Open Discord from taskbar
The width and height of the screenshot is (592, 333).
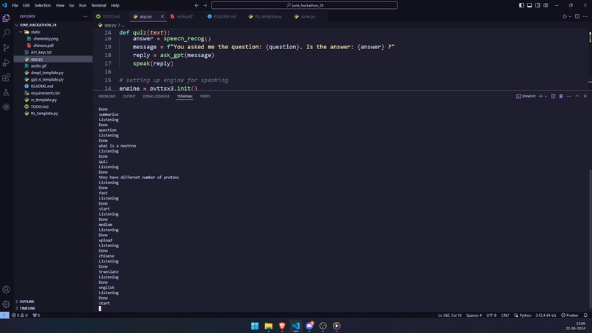[x=309, y=326]
